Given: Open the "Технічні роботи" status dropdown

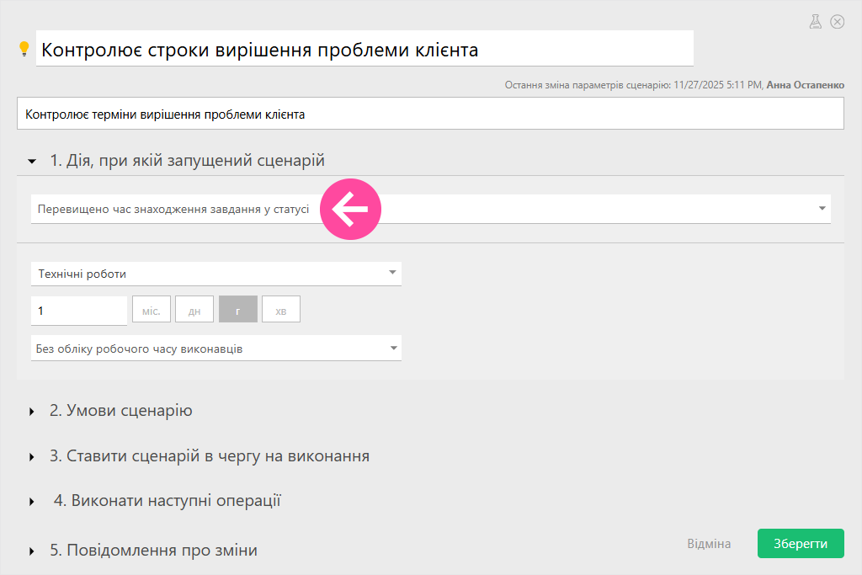Looking at the screenshot, I should (391, 273).
